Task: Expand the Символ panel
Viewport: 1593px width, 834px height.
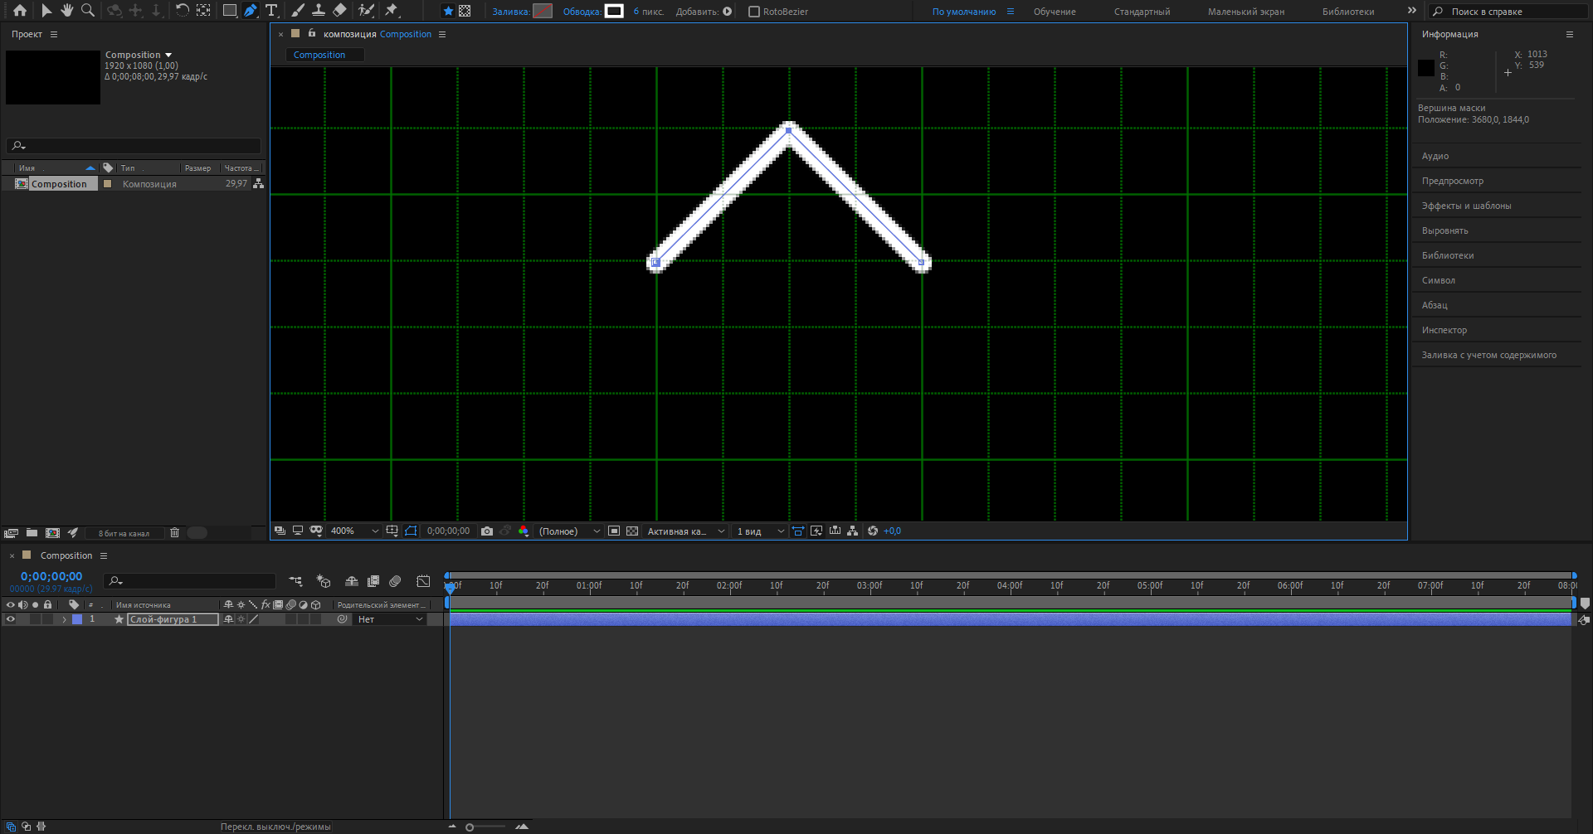Action: (x=1438, y=280)
